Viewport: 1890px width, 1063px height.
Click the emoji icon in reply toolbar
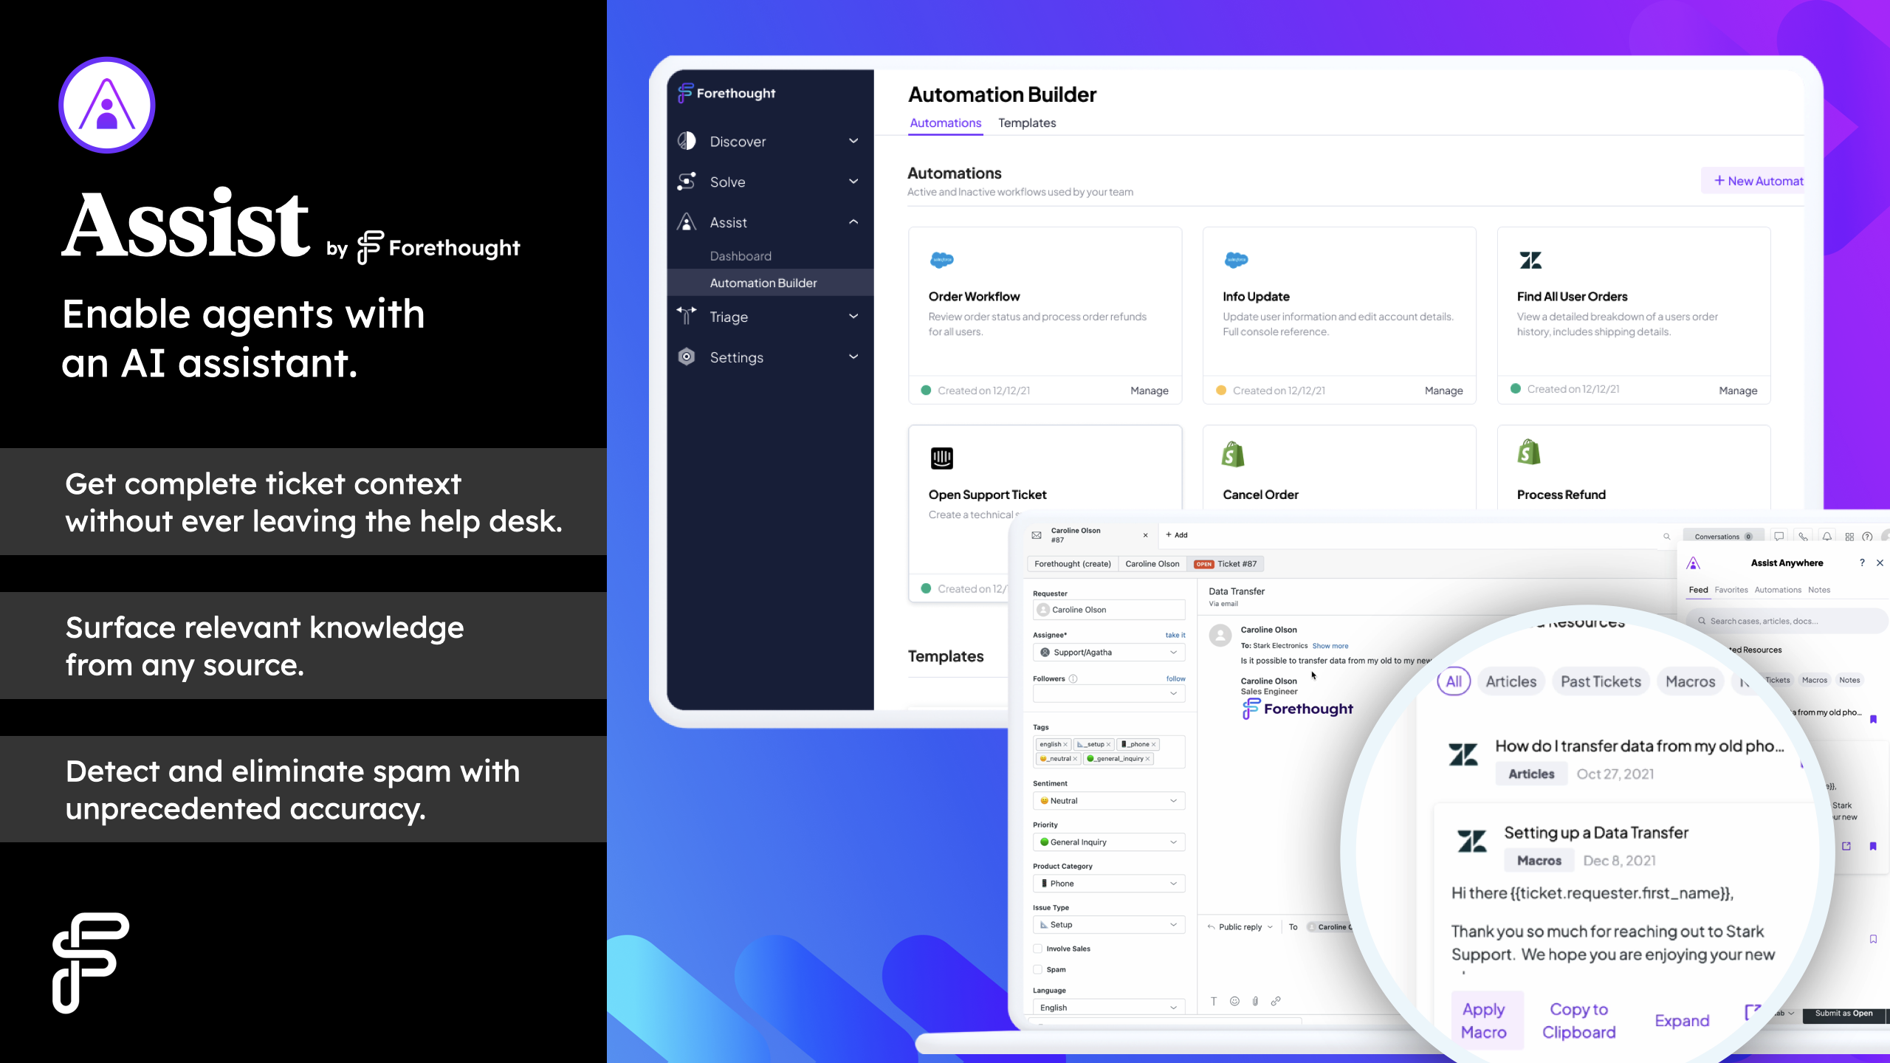coord(1234,1001)
